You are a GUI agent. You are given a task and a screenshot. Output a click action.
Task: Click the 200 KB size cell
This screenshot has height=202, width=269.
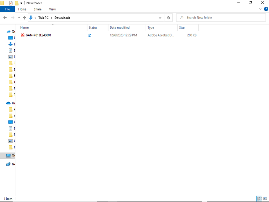click(192, 35)
